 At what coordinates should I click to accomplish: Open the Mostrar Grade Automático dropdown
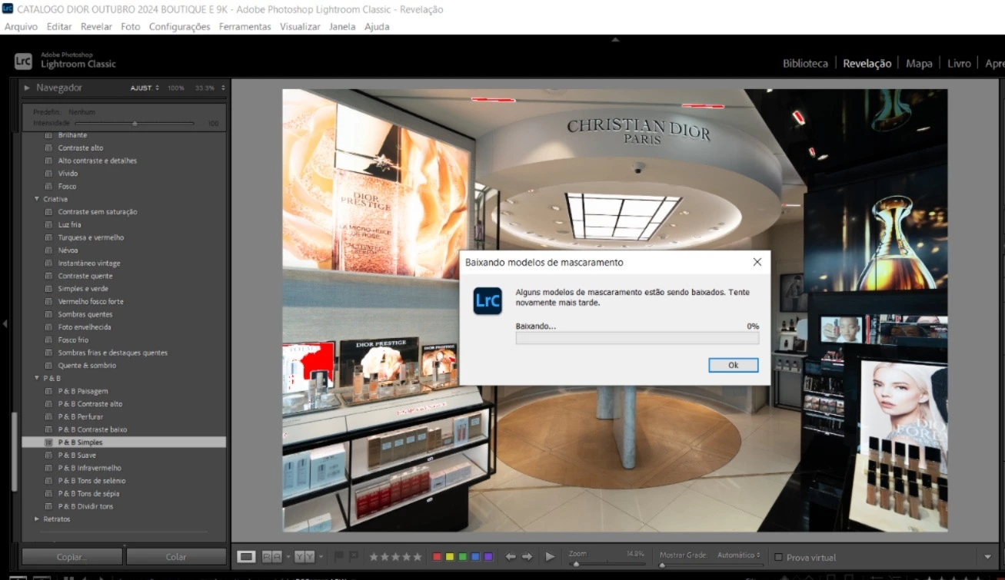(739, 555)
